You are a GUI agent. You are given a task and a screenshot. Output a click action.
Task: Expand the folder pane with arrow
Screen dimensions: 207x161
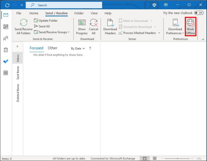[17, 46]
